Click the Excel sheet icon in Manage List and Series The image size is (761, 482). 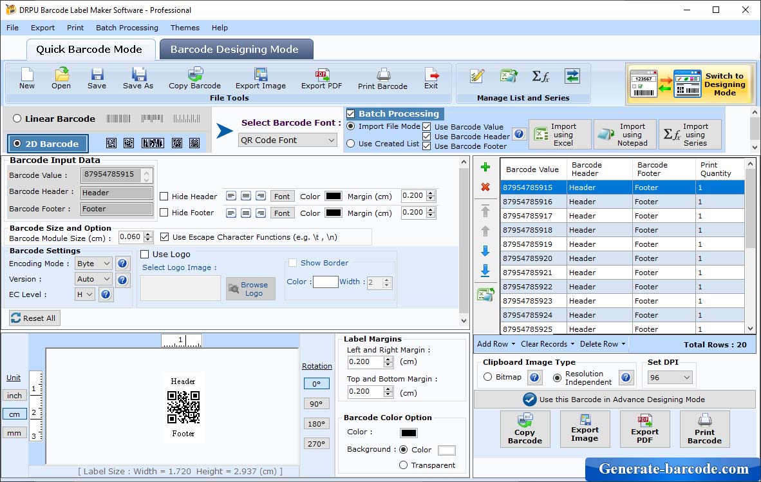509,76
